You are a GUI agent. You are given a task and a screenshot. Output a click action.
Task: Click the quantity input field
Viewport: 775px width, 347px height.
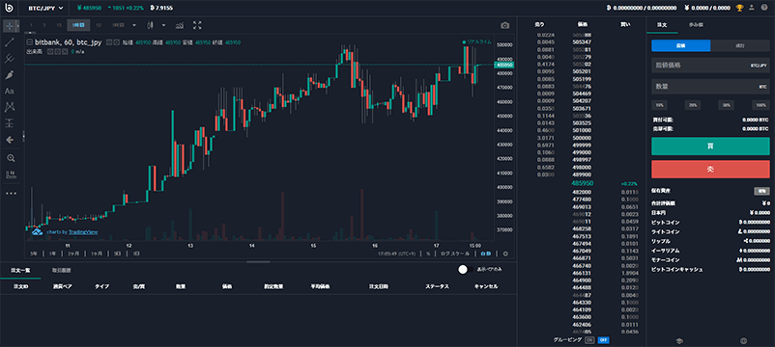point(710,86)
